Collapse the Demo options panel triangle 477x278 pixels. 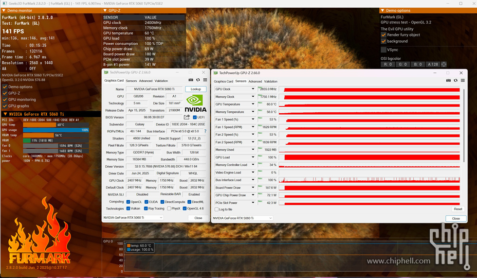[x=383, y=10]
